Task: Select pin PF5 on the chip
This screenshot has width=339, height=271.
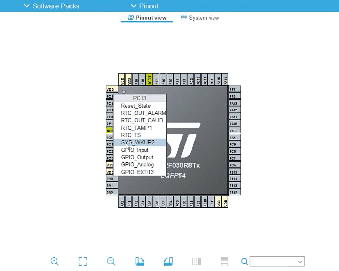Action: pos(136,202)
